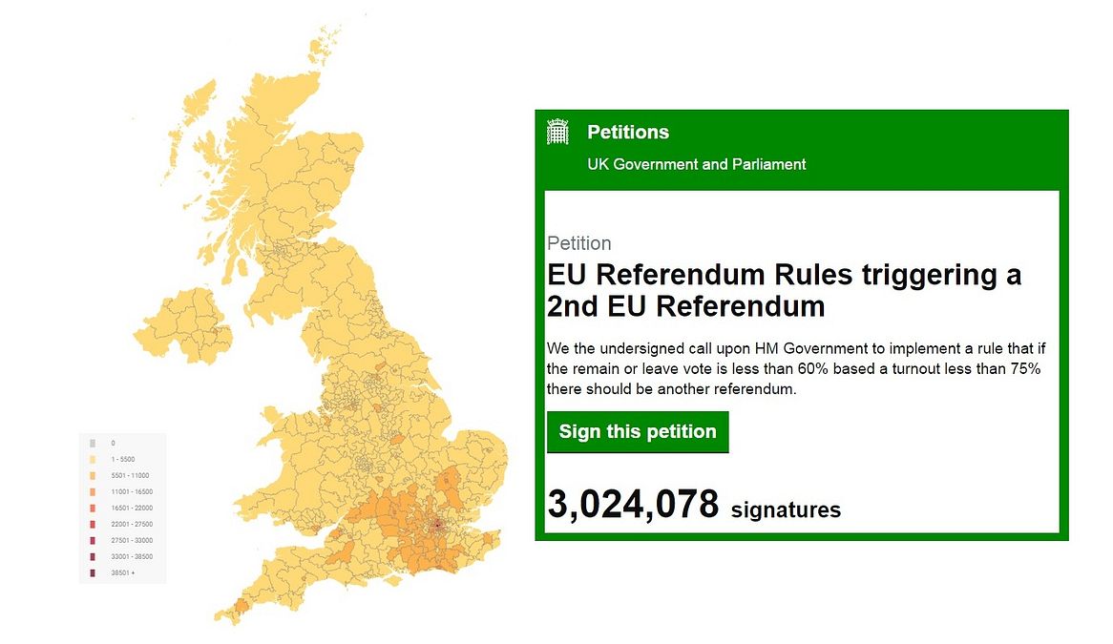Screen dimensions: 1113x644
Task: Click UK Government and Parliament text
Action: [696, 164]
